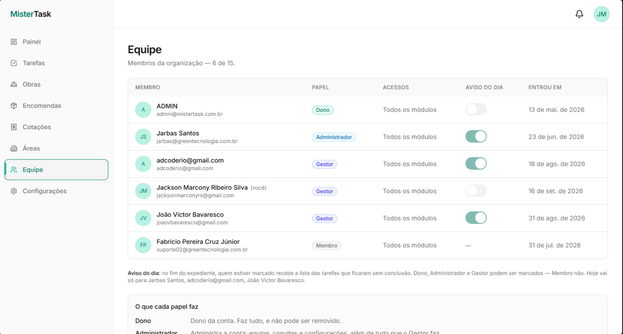Screen dimensions: 623x334
Task: Click the MisterTask logo
Action: tap(31, 14)
